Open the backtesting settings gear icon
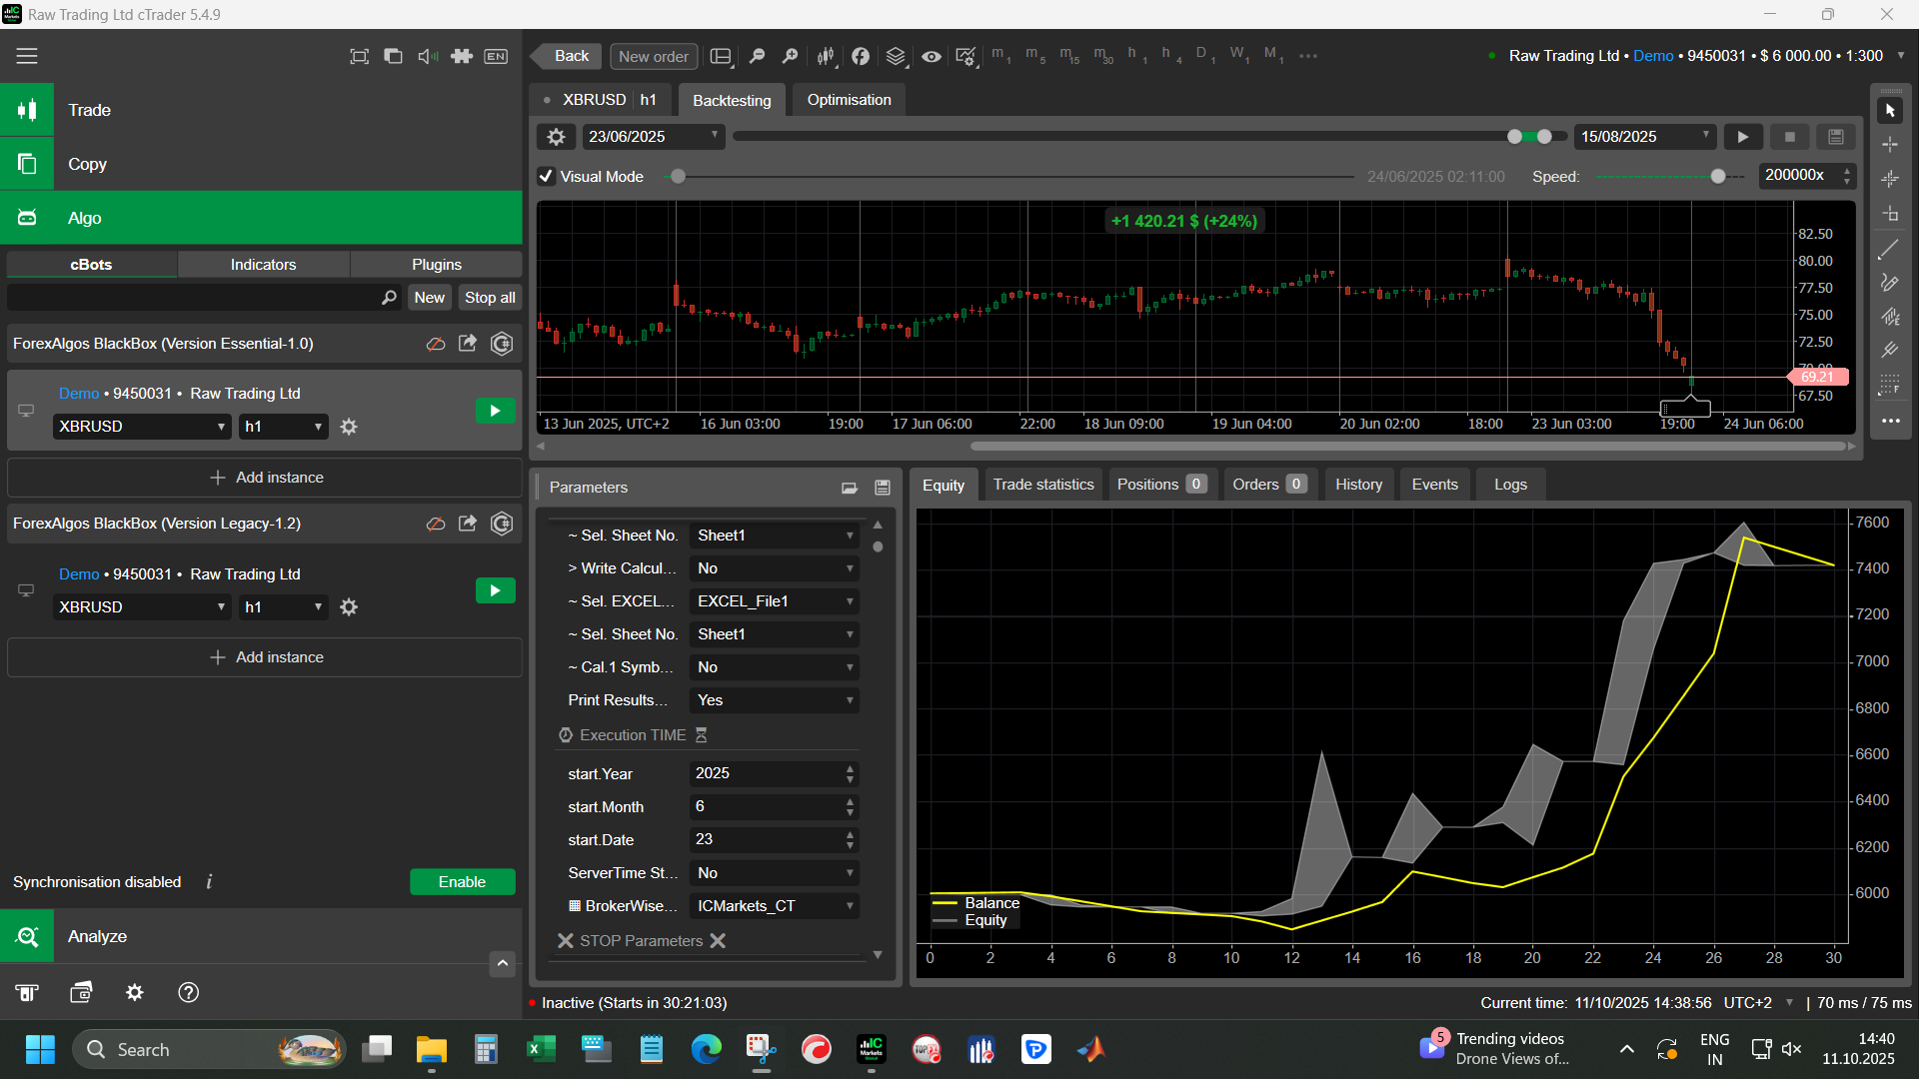Viewport: 1919px width, 1079px height. [557, 137]
